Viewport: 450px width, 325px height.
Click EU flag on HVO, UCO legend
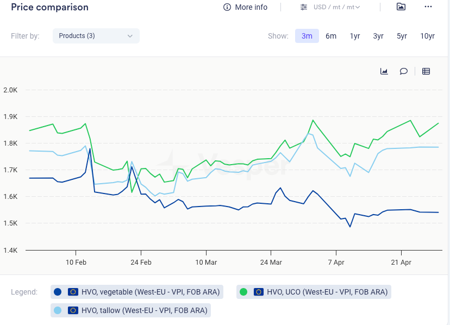(259, 292)
